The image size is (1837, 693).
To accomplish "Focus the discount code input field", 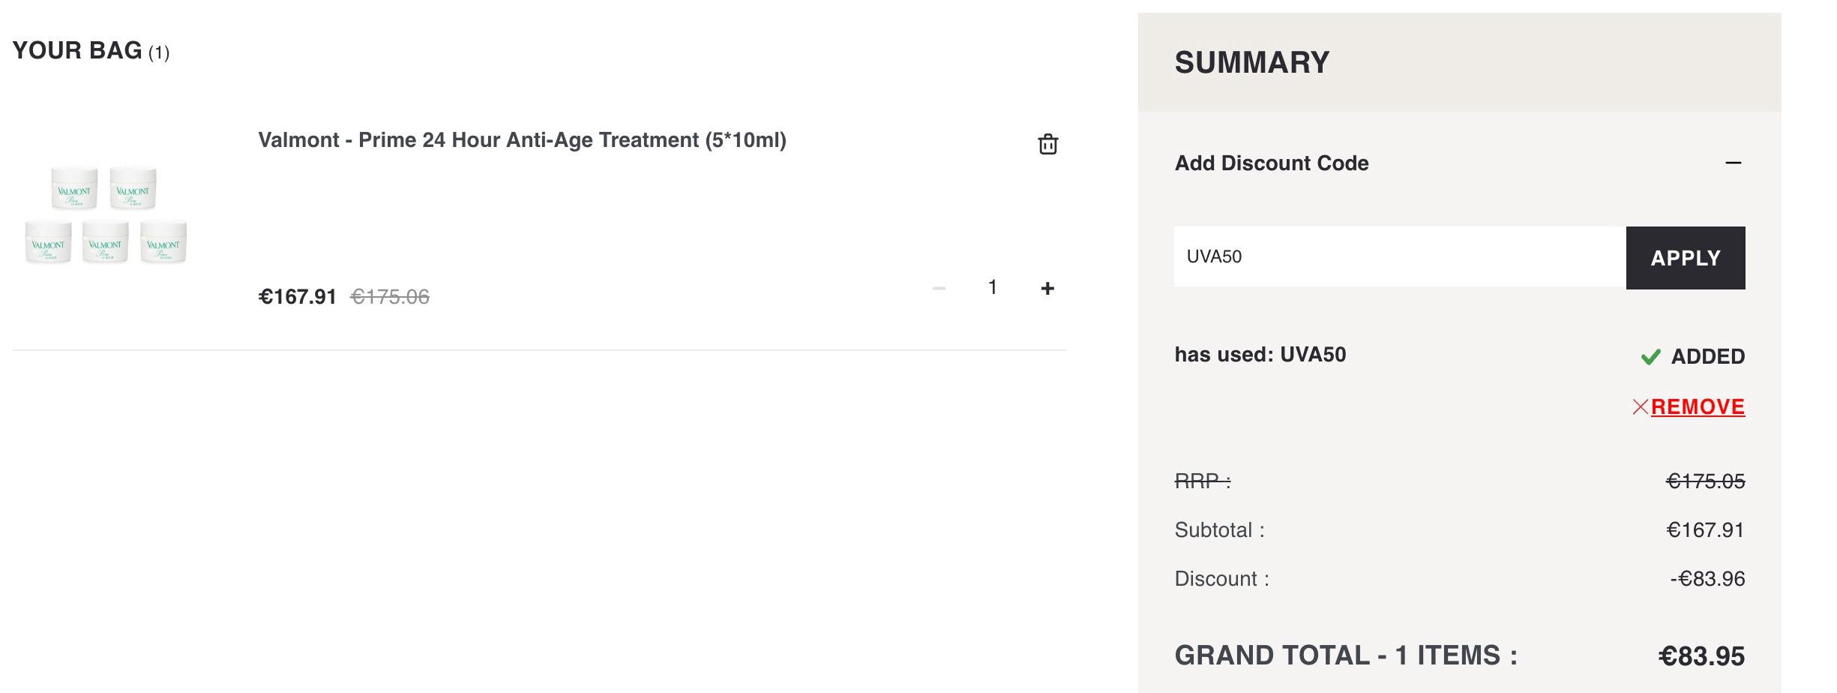I will click(x=1400, y=256).
